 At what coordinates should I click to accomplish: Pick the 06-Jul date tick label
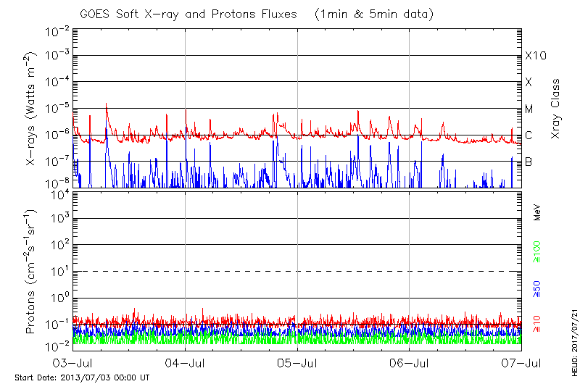pyautogui.click(x=410, y=362)
